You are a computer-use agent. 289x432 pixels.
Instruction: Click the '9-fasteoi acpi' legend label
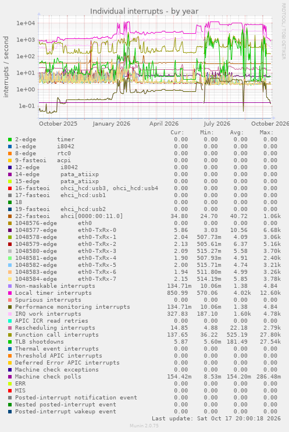(x=43, y=160)
